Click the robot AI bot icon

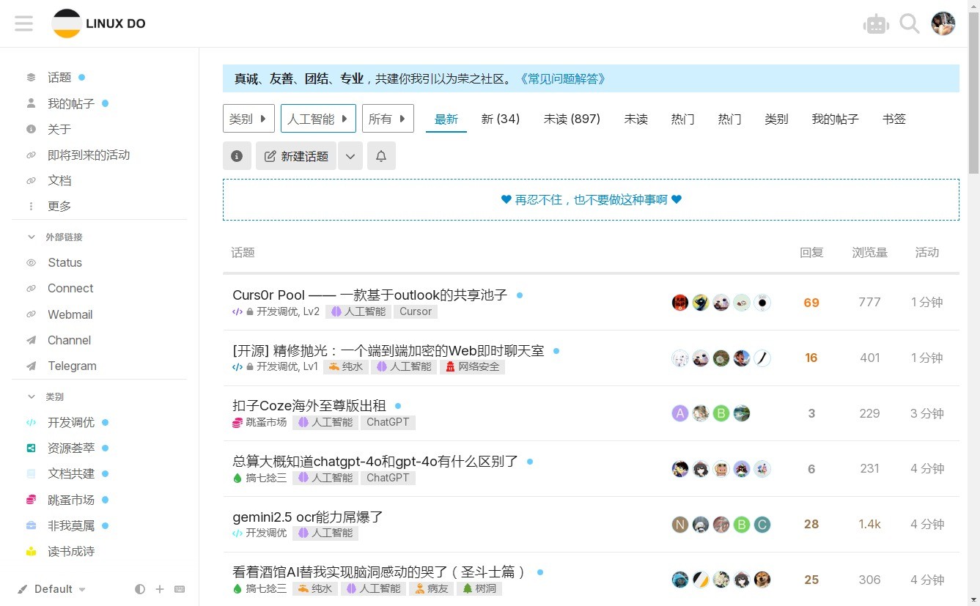[x=876, y=24]
